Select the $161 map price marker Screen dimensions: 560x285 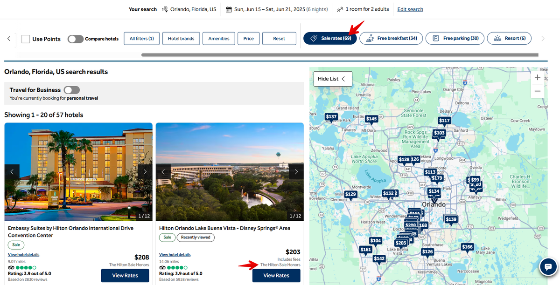click(x=366, y=250)
